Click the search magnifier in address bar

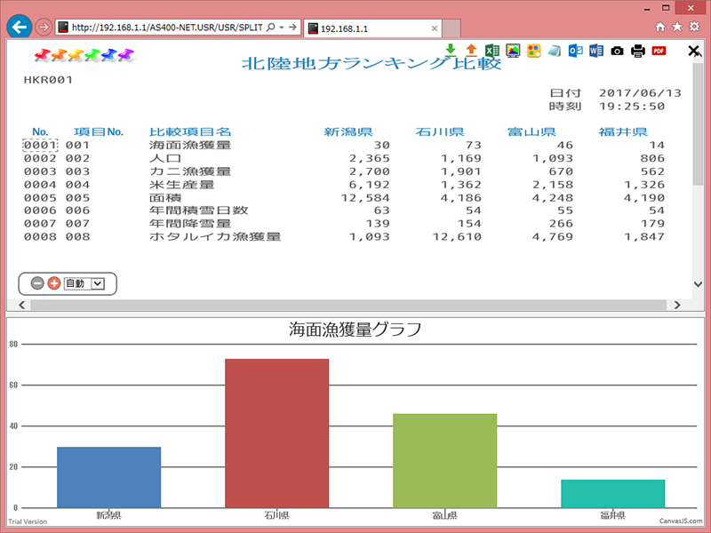pyautogui.click(x=271, y=28)
